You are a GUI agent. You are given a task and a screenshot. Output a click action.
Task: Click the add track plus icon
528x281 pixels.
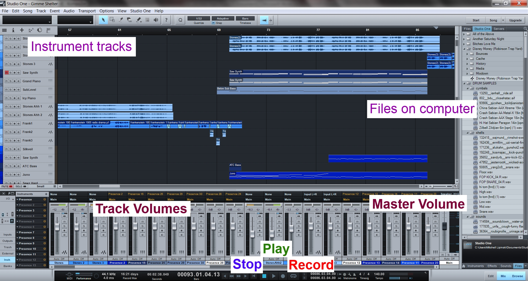pyautogui.click(x=22, y=30)
